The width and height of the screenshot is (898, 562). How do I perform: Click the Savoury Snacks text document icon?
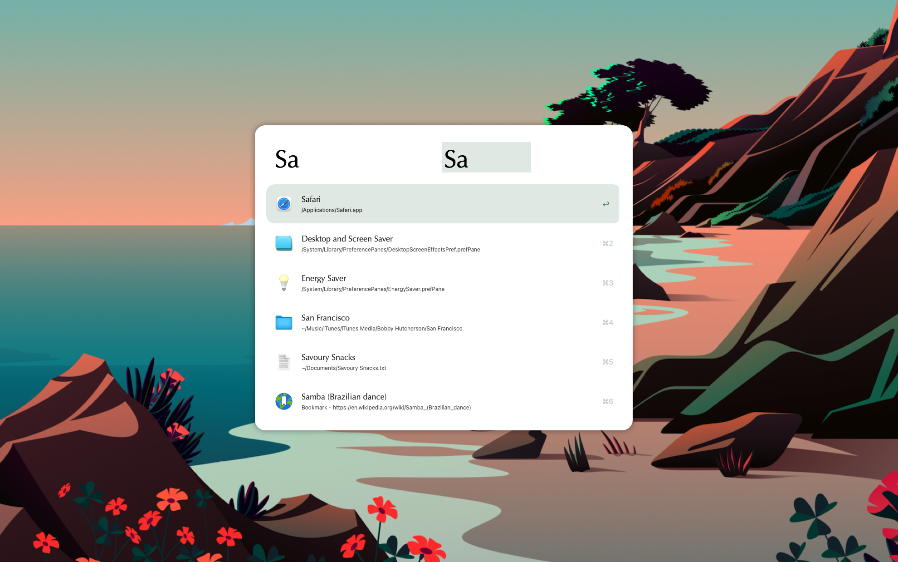point(284,362)
